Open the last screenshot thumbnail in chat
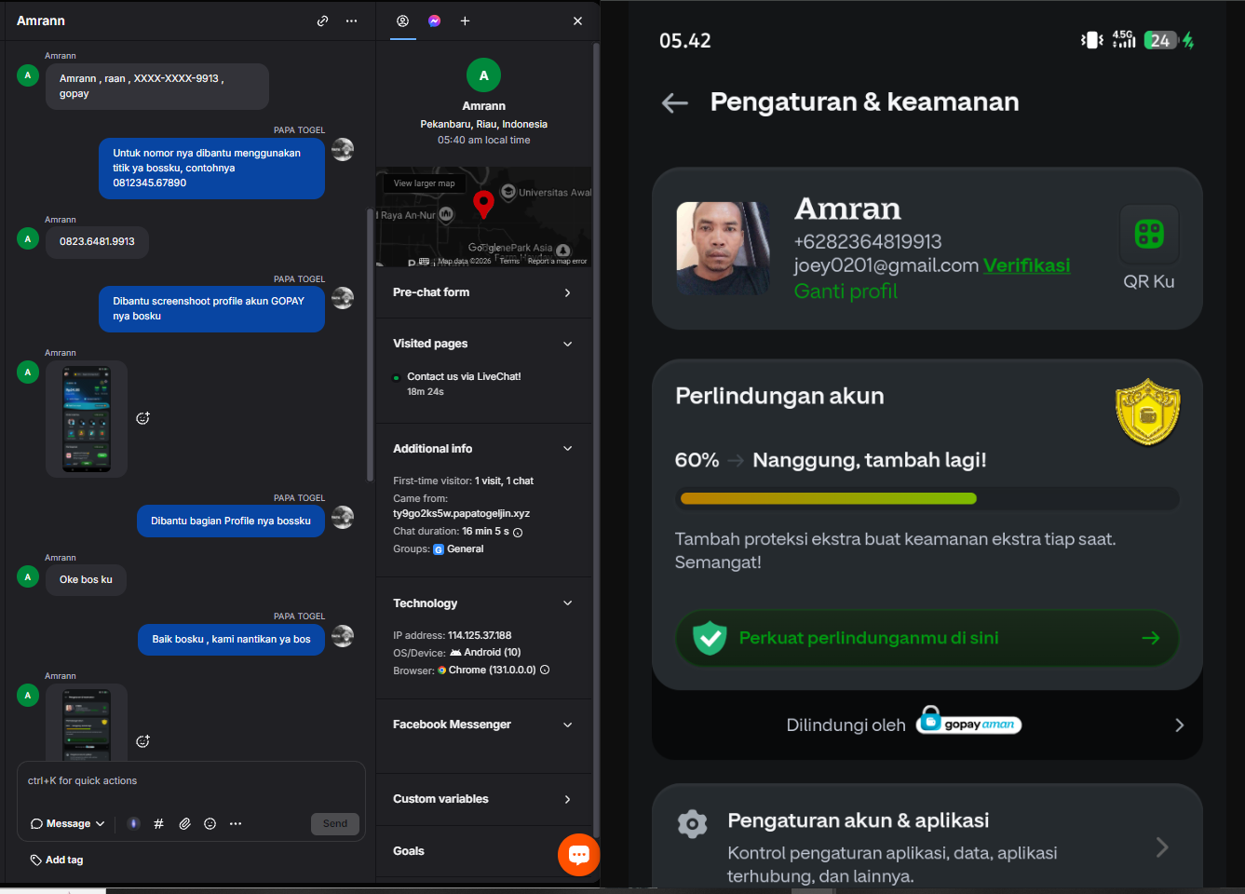 [87, 725]
